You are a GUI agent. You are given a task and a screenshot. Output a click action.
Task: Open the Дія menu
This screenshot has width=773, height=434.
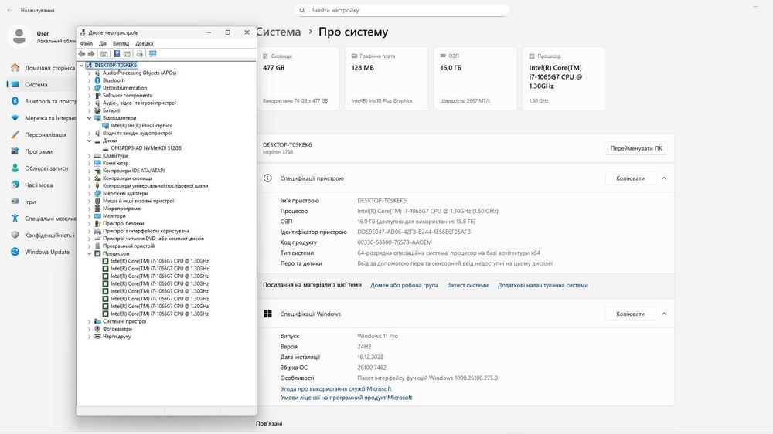103,43
